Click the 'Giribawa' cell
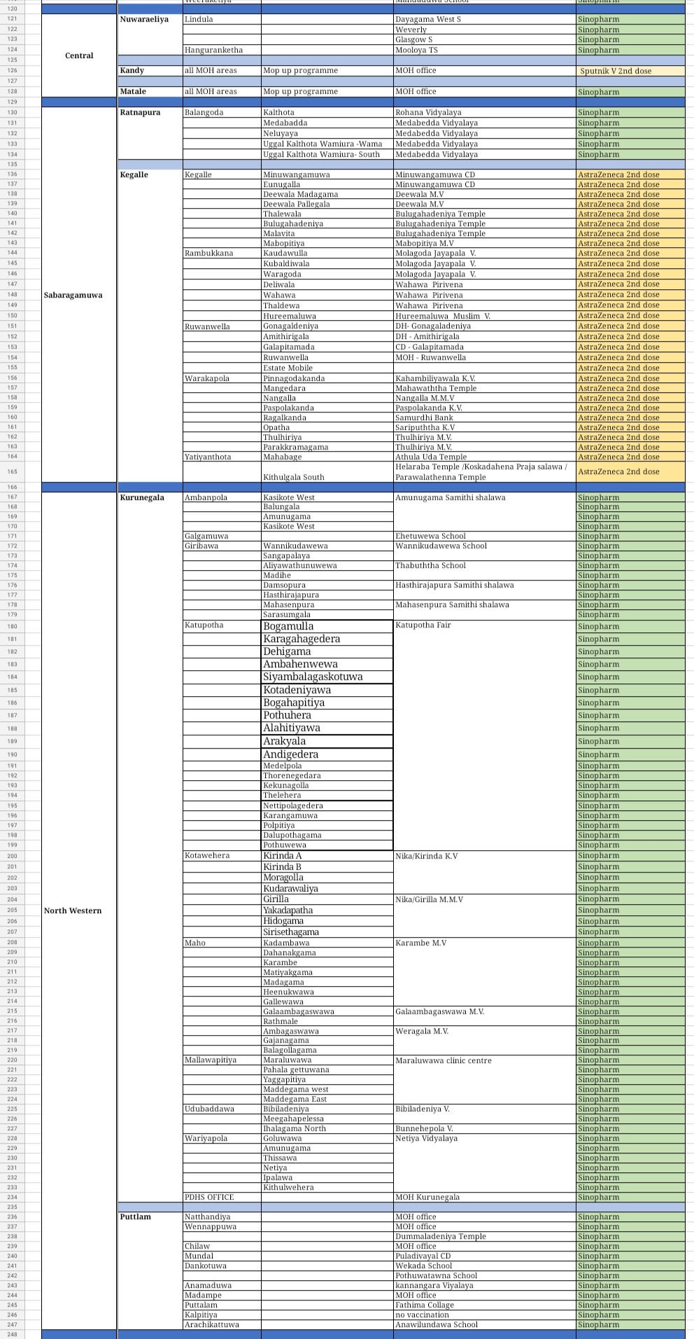 (x=222, y=546)
